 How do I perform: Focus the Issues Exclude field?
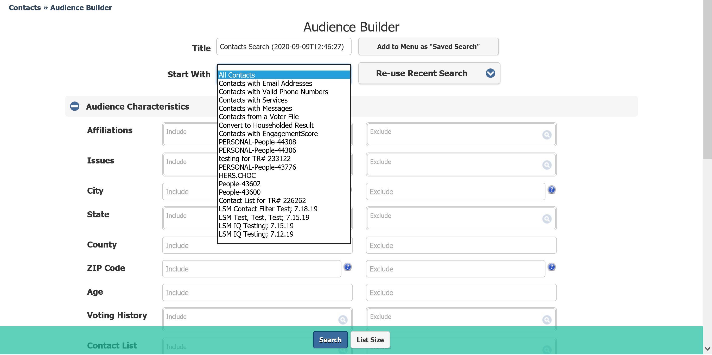(x=461, y=164)
